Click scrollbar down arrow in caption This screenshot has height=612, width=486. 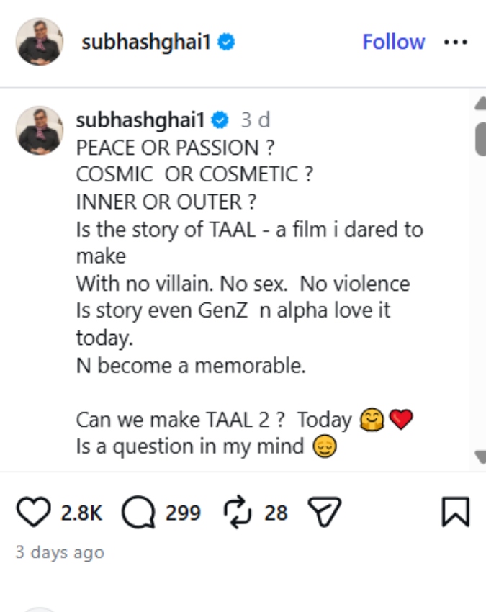[480, 456]
